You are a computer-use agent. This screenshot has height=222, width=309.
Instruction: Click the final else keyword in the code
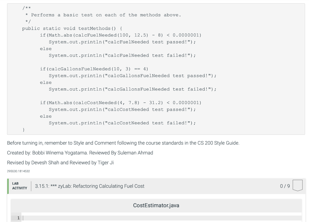click(x=46, y=116)
